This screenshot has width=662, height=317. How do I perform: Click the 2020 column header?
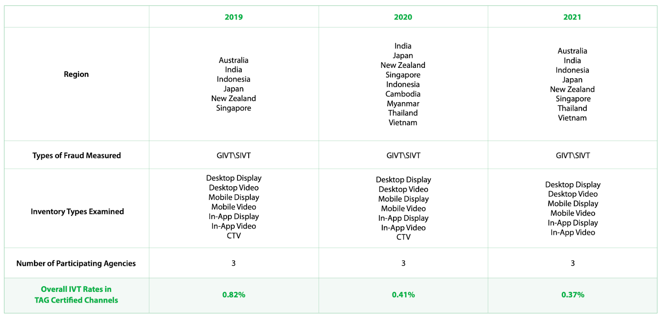coord(403,17)
